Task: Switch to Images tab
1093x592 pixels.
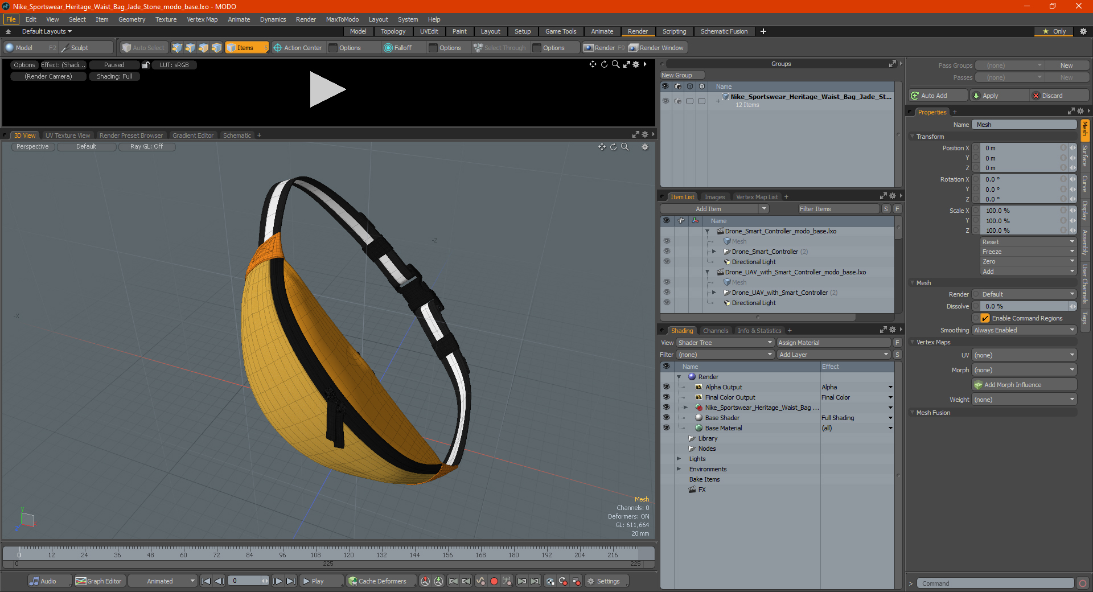Action: (x=714, y=197)
